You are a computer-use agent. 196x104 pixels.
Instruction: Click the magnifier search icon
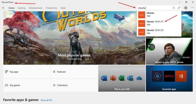point(179,8)
